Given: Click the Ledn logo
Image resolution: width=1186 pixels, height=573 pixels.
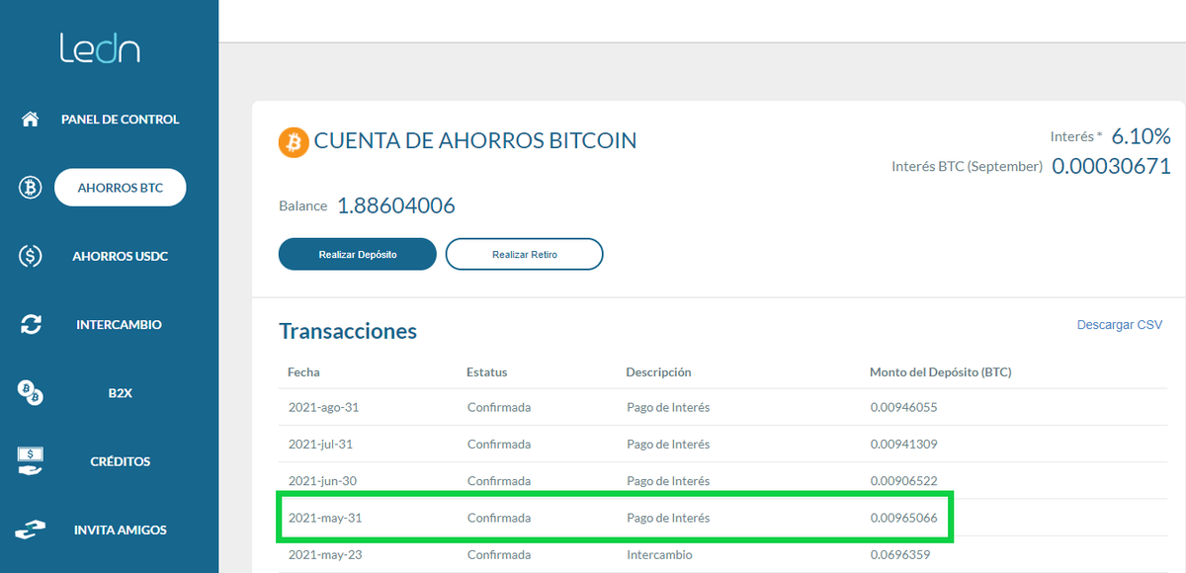Looking at the screenshot, I should coord(99,49).
